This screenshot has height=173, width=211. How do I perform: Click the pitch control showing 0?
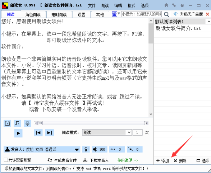point(135,149)
